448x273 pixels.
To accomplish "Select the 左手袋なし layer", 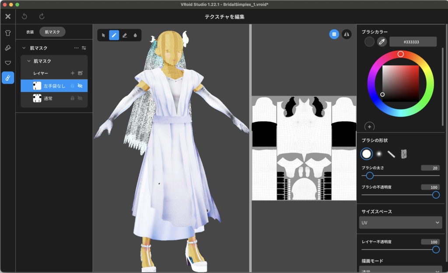I will tap(54, 86).
